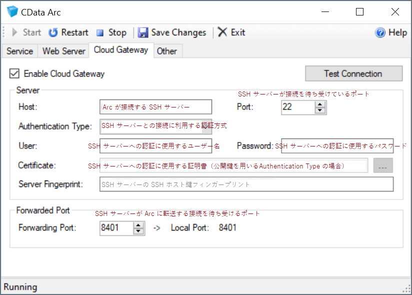Screen dimensions: 412x295
Task: Uncheck Enable Cloud Gateway checkbox
Action: (14, 73)
